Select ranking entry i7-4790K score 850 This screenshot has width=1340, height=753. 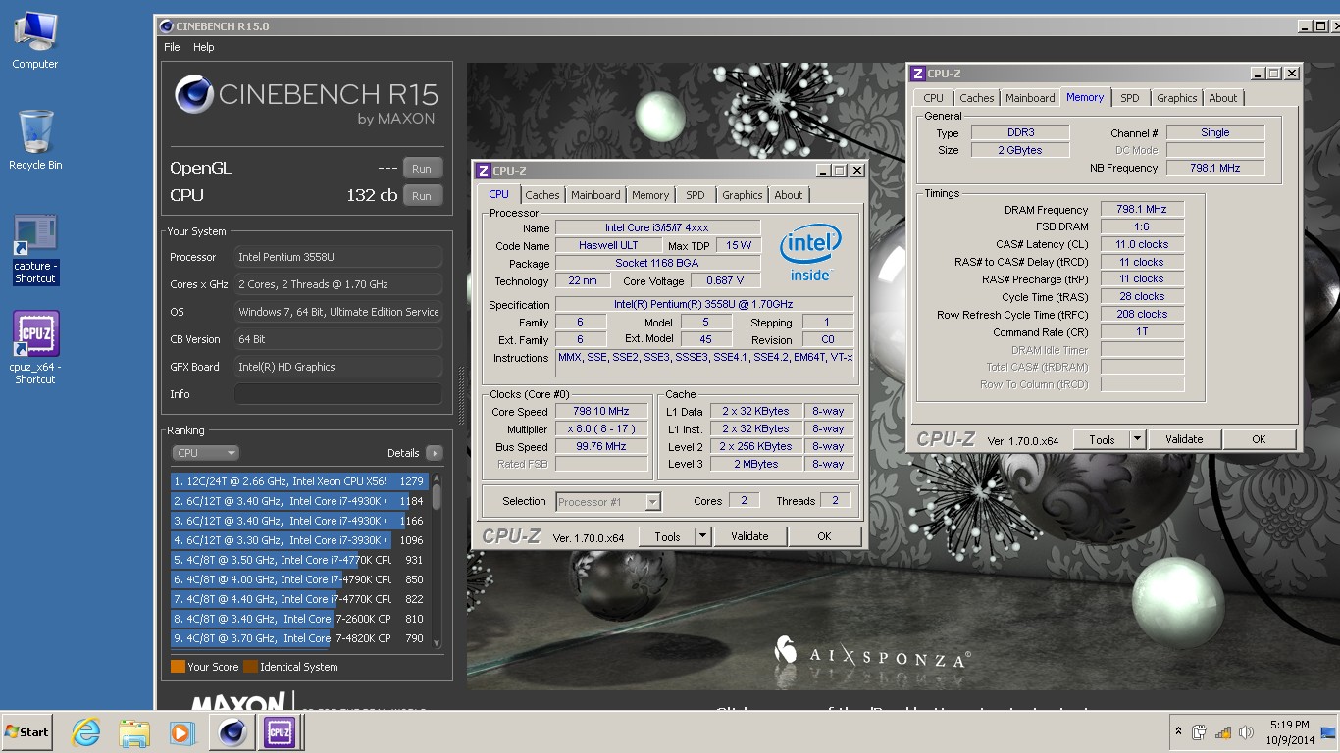(299, 579)
